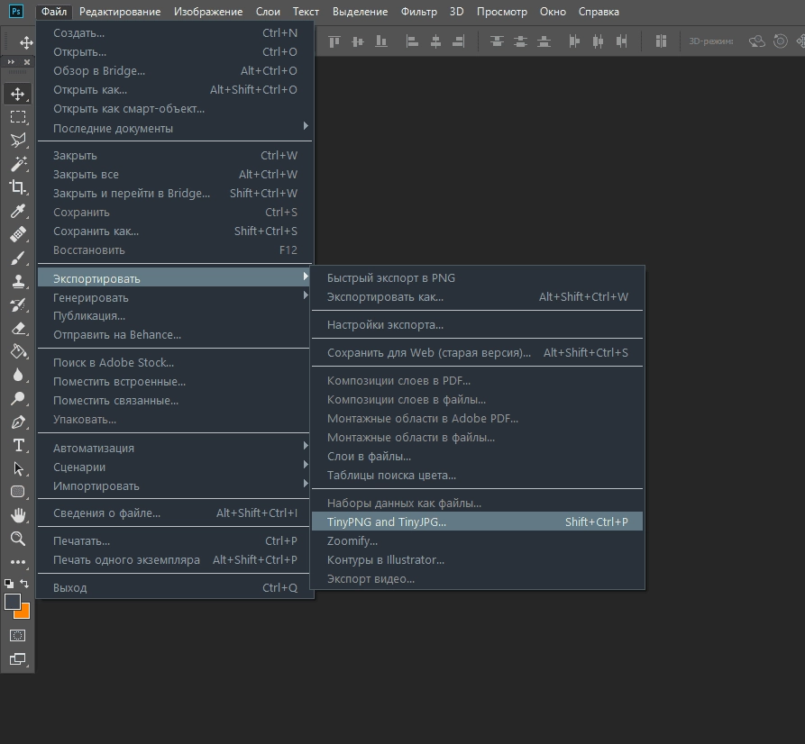
Task: Open the Изображение menu
Action: (208, 12)
